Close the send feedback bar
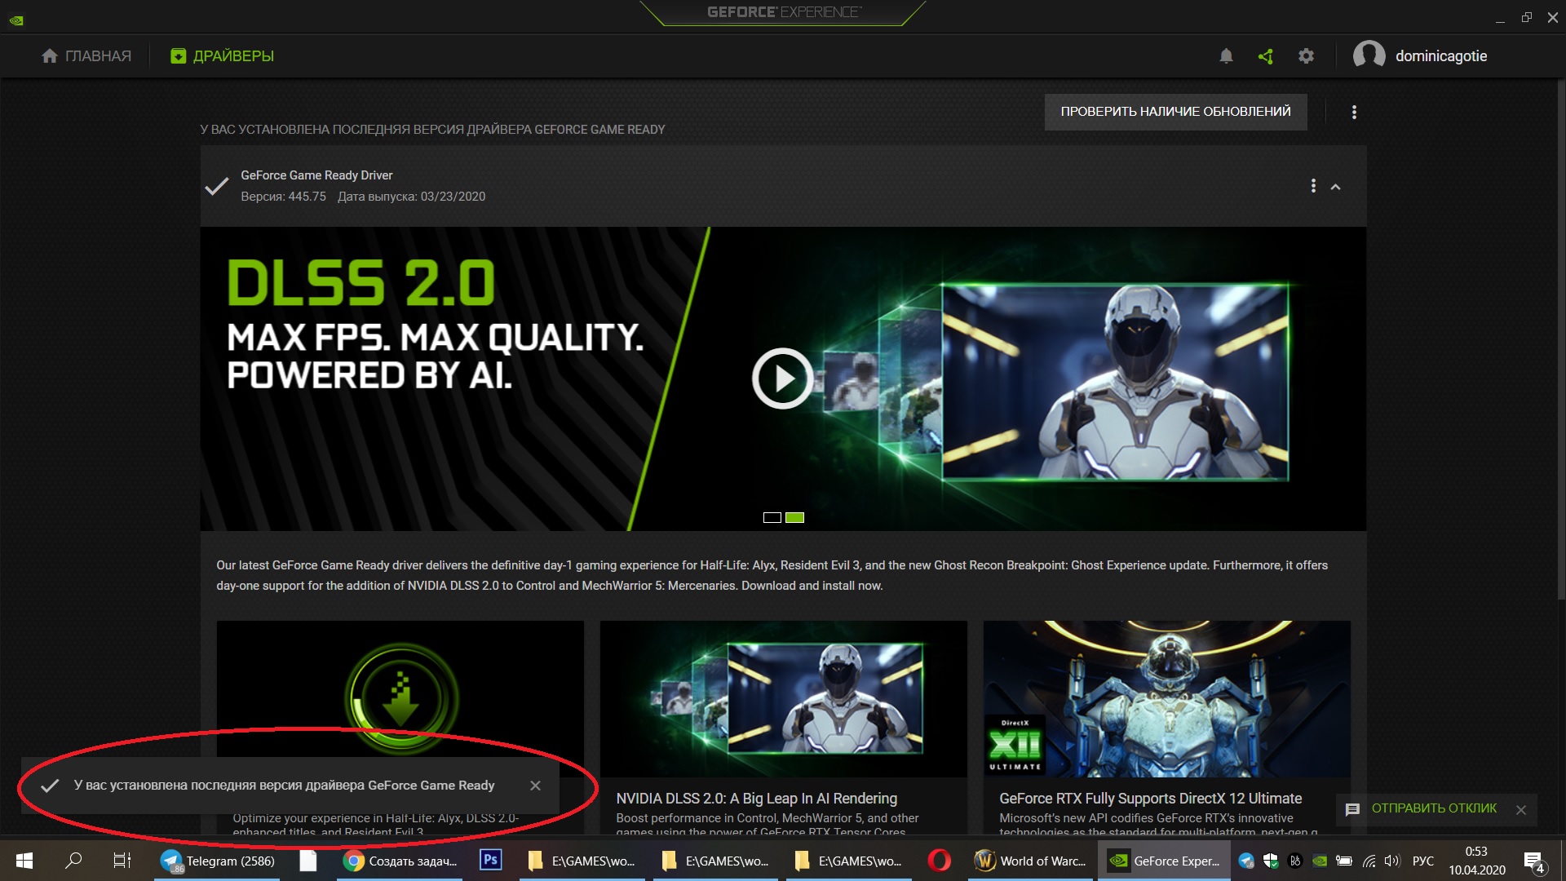The image size is (1566, 881). [1520, 809]
